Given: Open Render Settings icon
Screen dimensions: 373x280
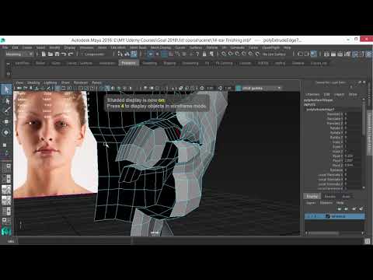Looking at the screenshot, I should 347,54.
